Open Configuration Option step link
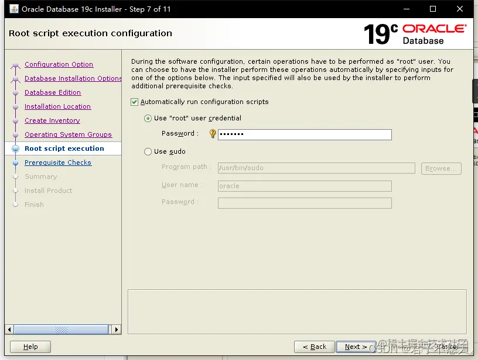478x360 pixels. pos(59,64)
